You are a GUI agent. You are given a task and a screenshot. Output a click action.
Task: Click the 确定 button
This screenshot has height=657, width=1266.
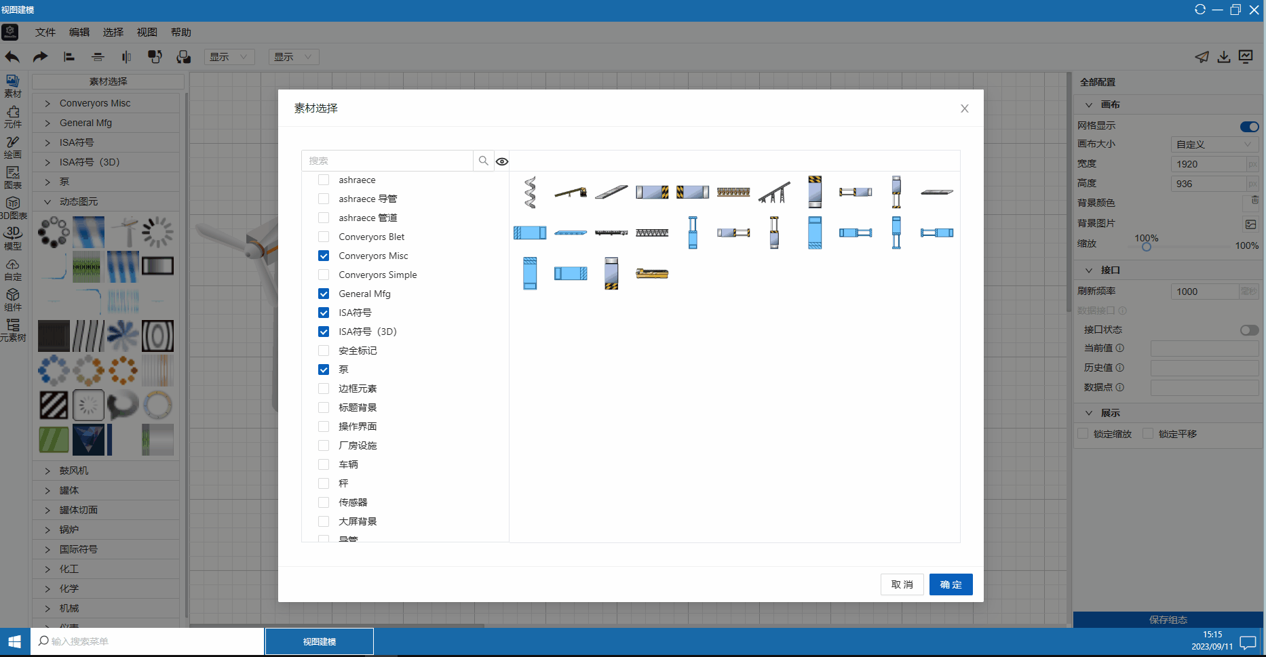(951, 584)
